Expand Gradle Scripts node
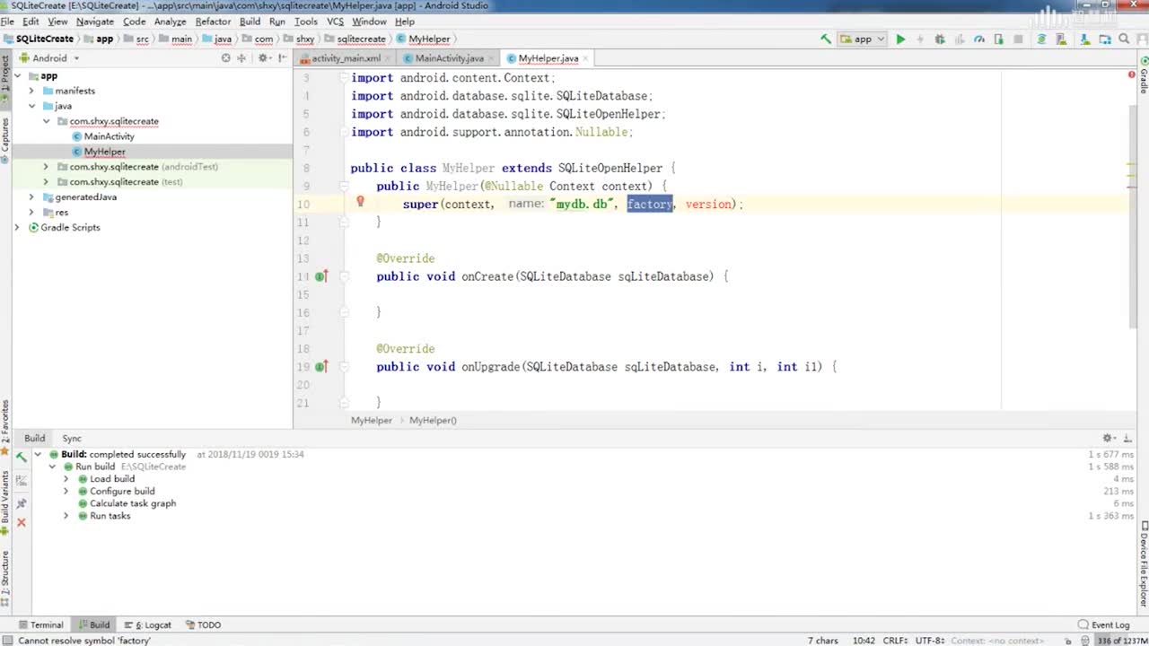1149x646 pixels. pyautogui.click(x=17, y=228)
